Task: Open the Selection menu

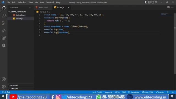Action: 22,2
